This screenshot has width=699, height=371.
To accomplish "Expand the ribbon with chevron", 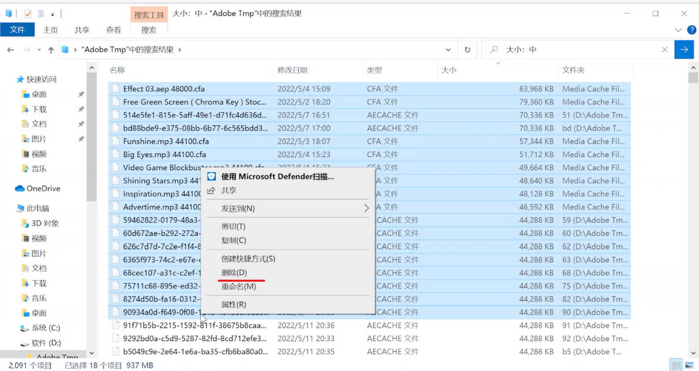I will pyautogui.click(x=678, y=30).
